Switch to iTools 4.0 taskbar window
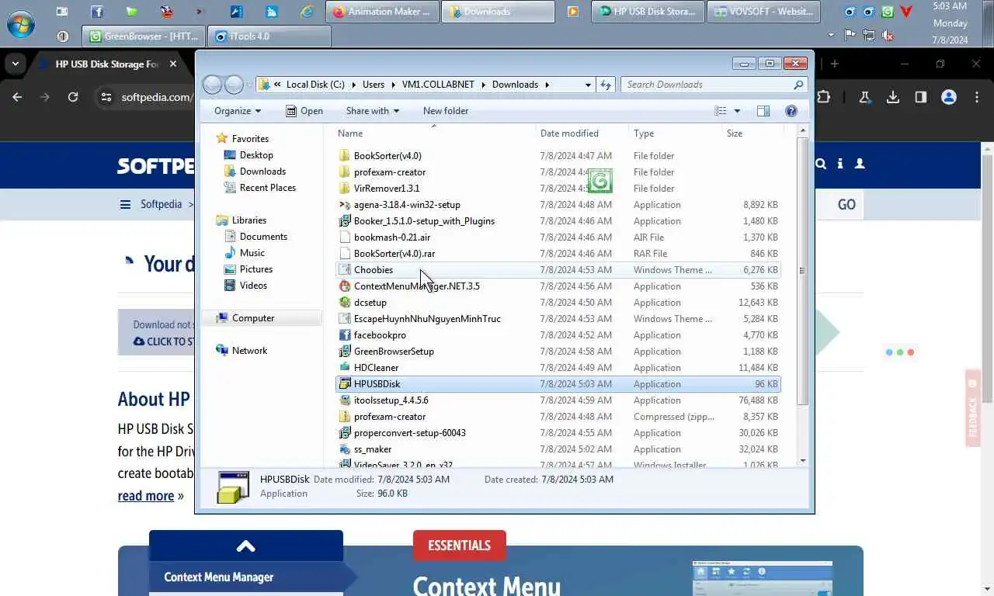This screenshot has width=994, height=596. 270,36
